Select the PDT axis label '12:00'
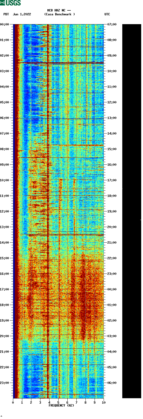The width and height of the screenshot is (143, 419). point(4,211)
